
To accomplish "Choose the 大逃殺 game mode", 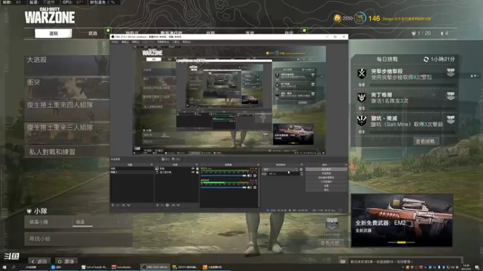I will pos(67,66).
